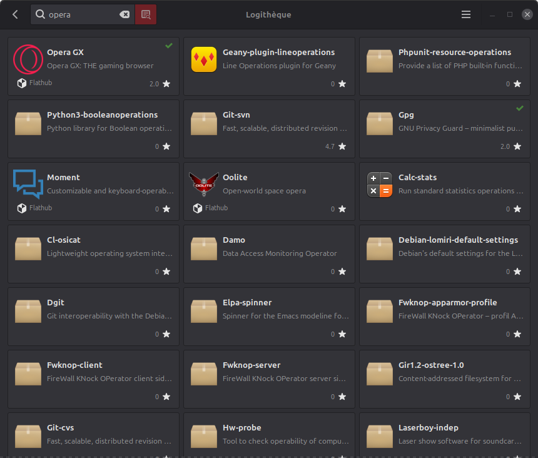Click the Fwknop-client package box icon
Viewport: 538px width, 458px height.
click(x=28, y=374)
